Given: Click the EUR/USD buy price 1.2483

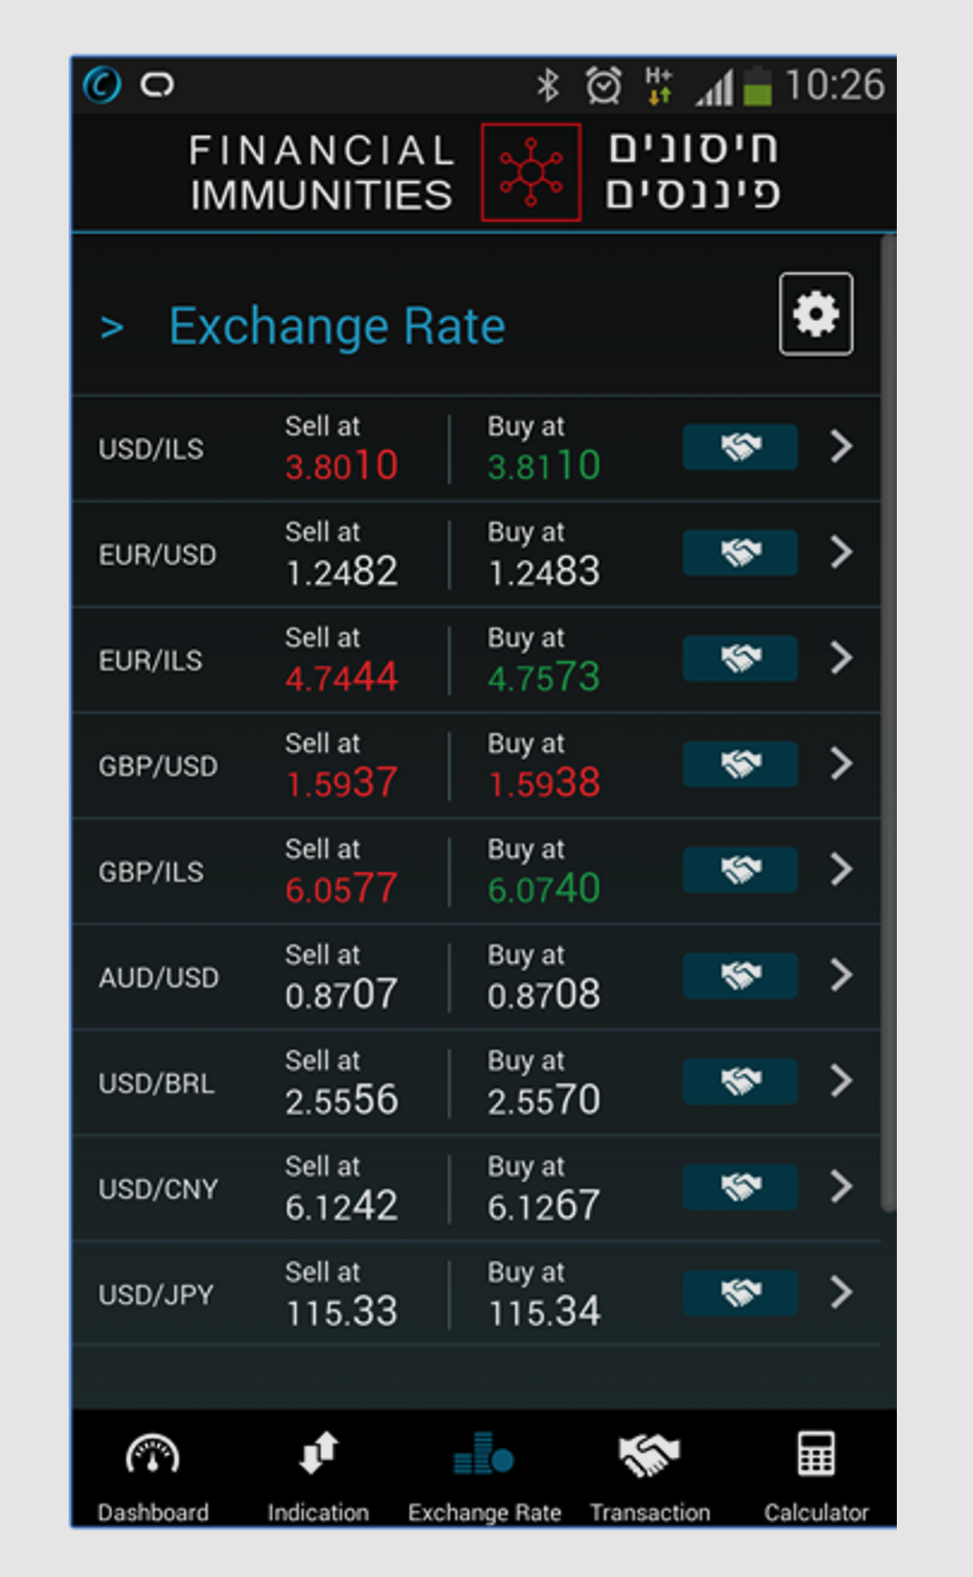Looking at the screenshot, I should pos(544,571).
